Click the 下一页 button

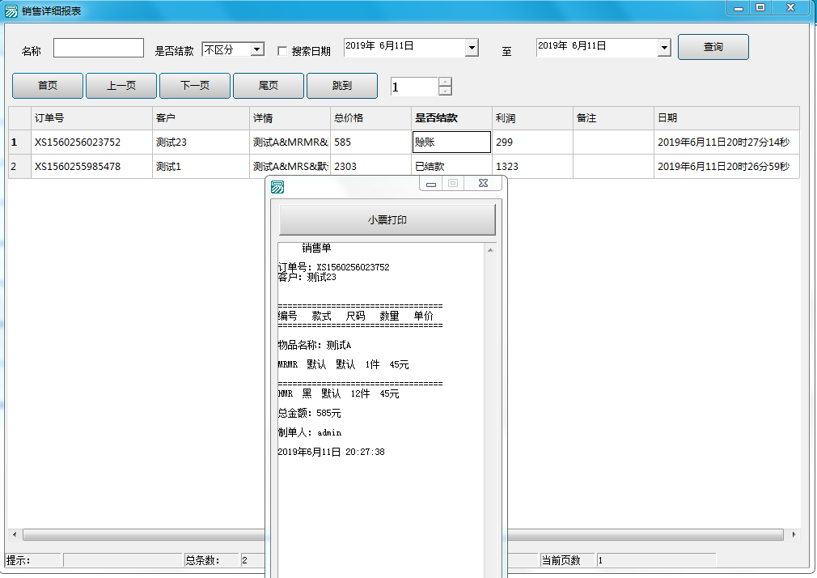pos(195,86)
